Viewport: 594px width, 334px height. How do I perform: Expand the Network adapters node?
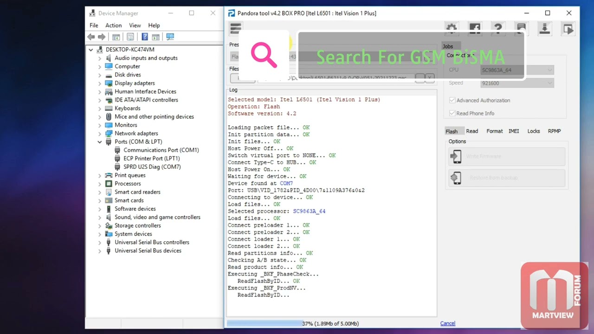[99, 133]
